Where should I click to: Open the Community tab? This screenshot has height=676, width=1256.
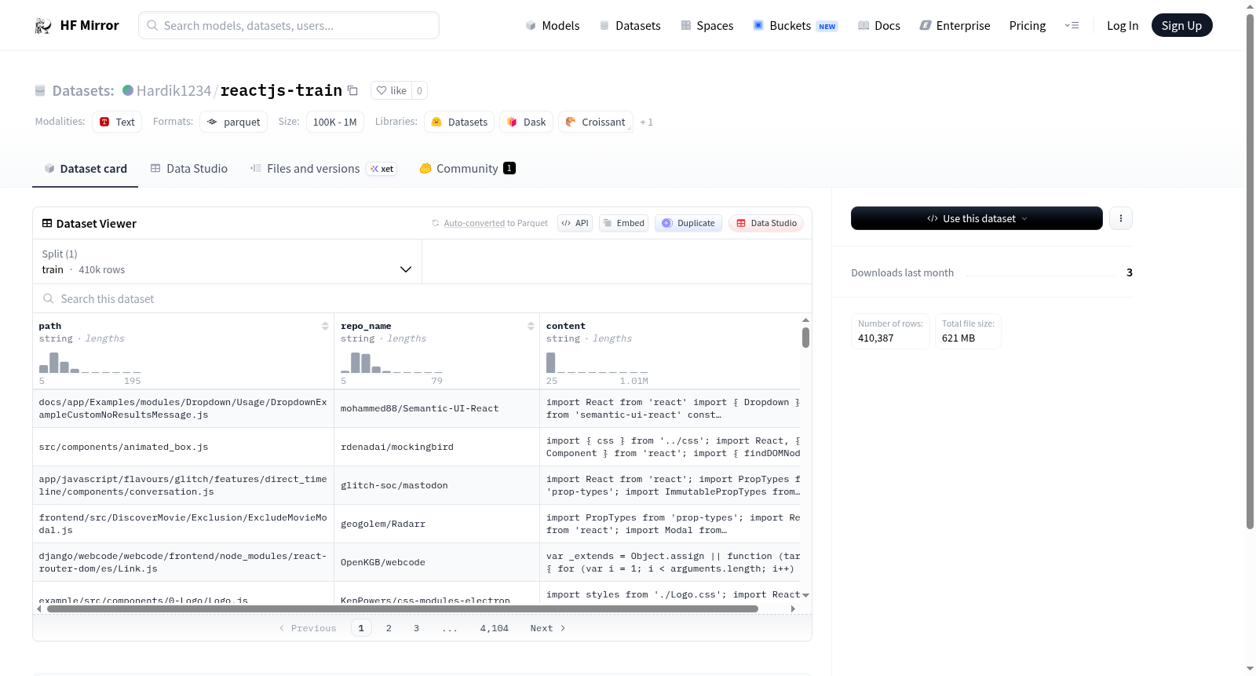[467, 169]
